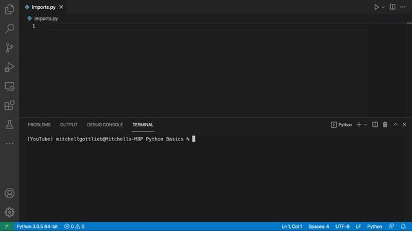412x231 pixels.
Task: Open the Explorer view in the activity bar
Action: pos(10,10)
